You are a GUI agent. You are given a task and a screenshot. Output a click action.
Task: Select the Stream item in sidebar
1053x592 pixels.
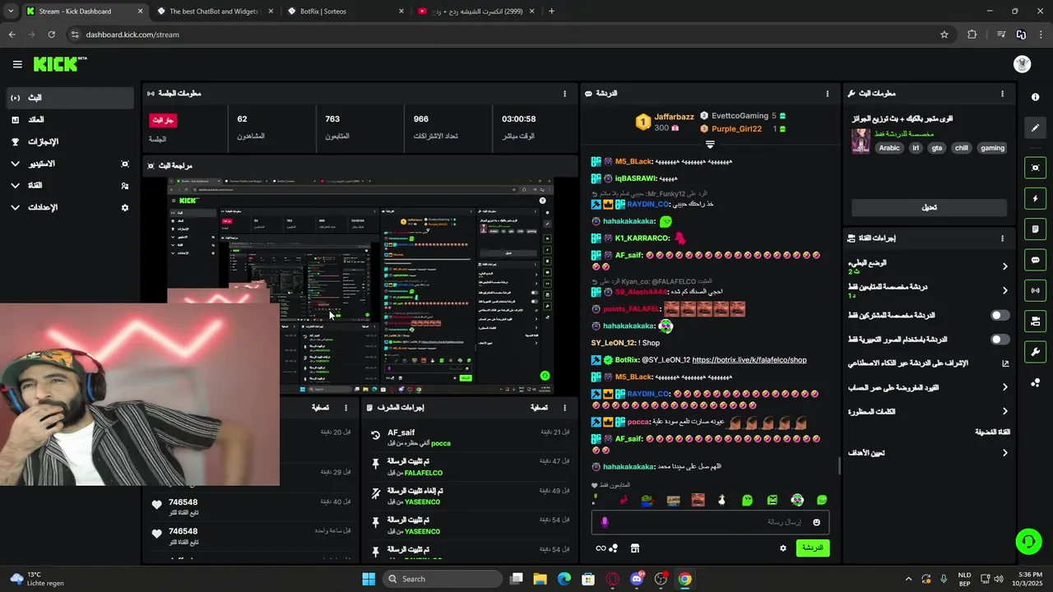point(68,98)
